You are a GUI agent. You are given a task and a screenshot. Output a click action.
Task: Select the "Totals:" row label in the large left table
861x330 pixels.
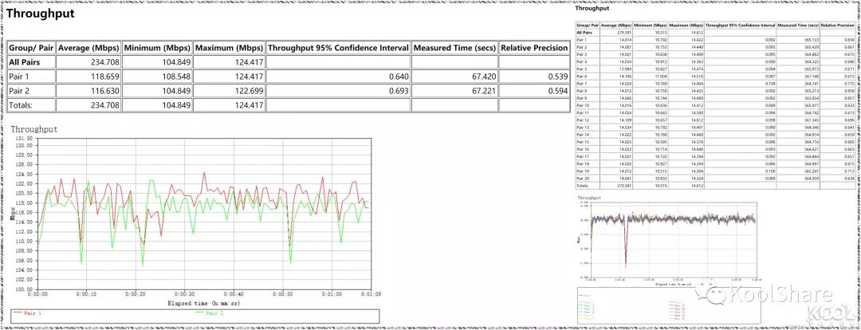21,105
